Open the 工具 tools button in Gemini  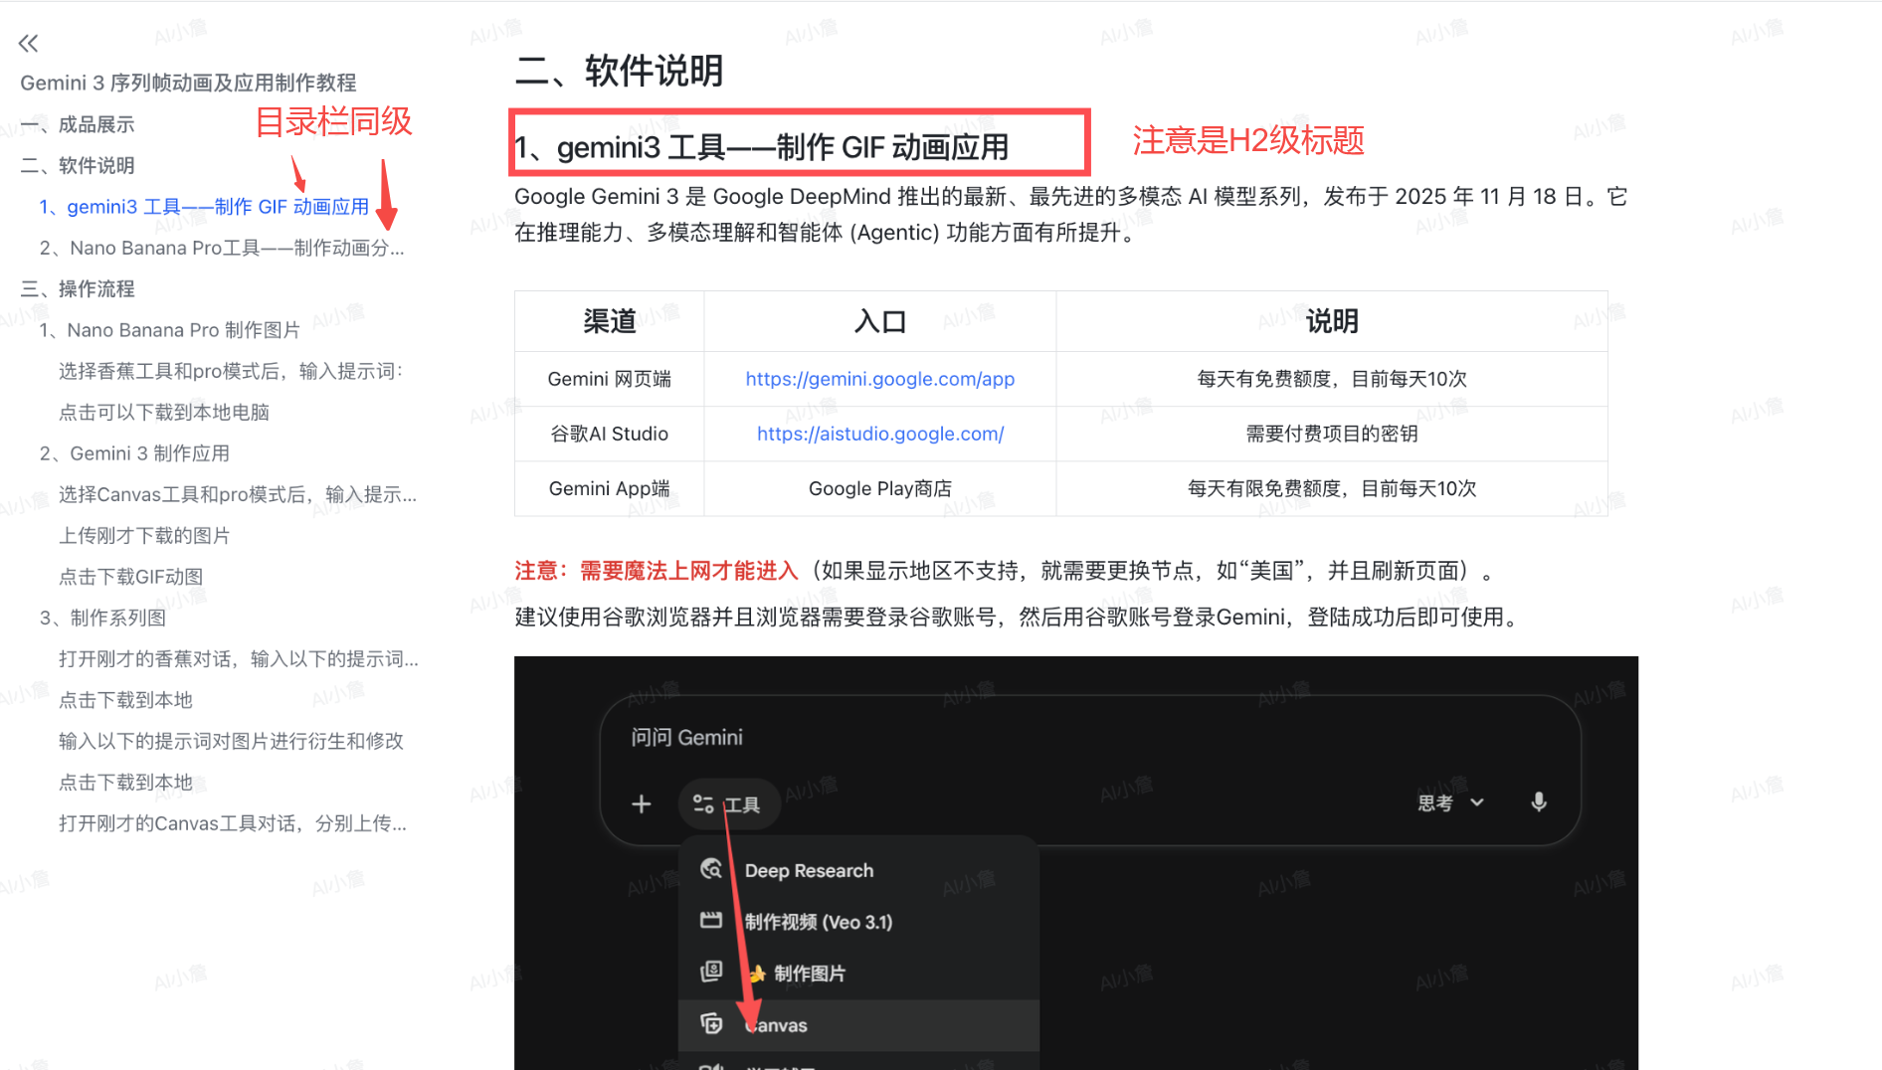[728, 803]
